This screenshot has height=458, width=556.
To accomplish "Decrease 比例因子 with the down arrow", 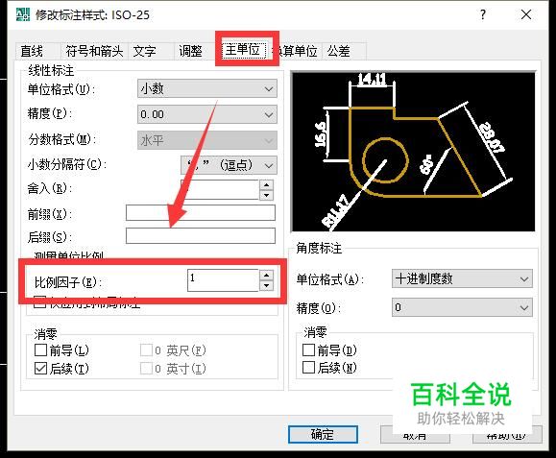I will pyautogui.click(x=267, y=286).
